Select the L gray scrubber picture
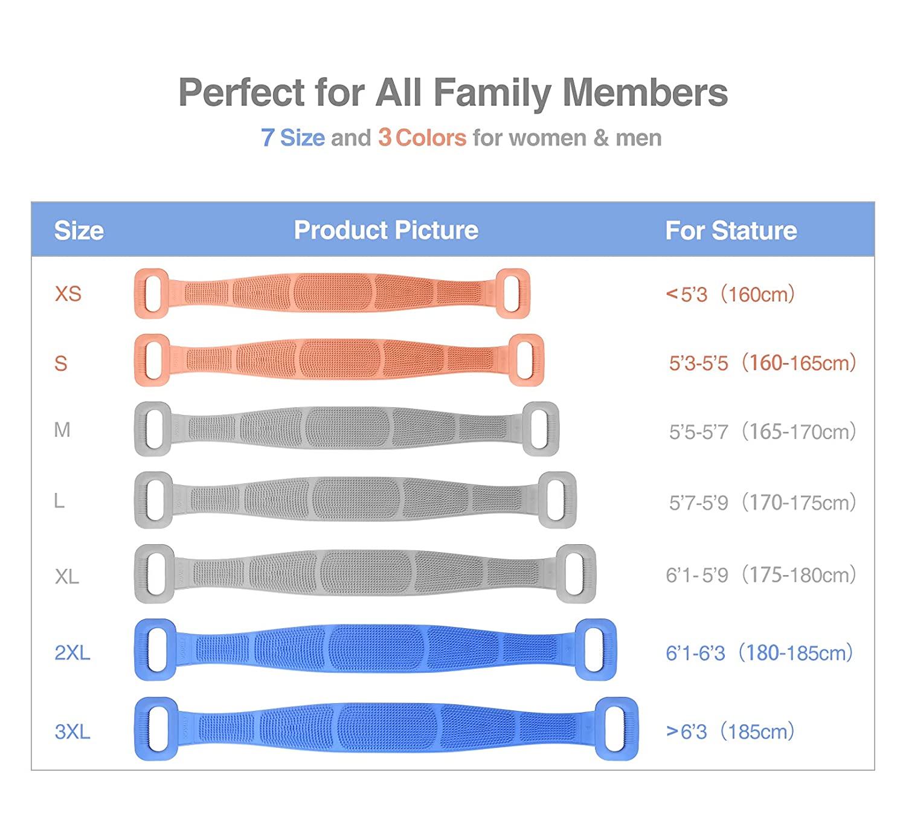The height and width of the screenshot is (839, 906). tap(355, 500)
